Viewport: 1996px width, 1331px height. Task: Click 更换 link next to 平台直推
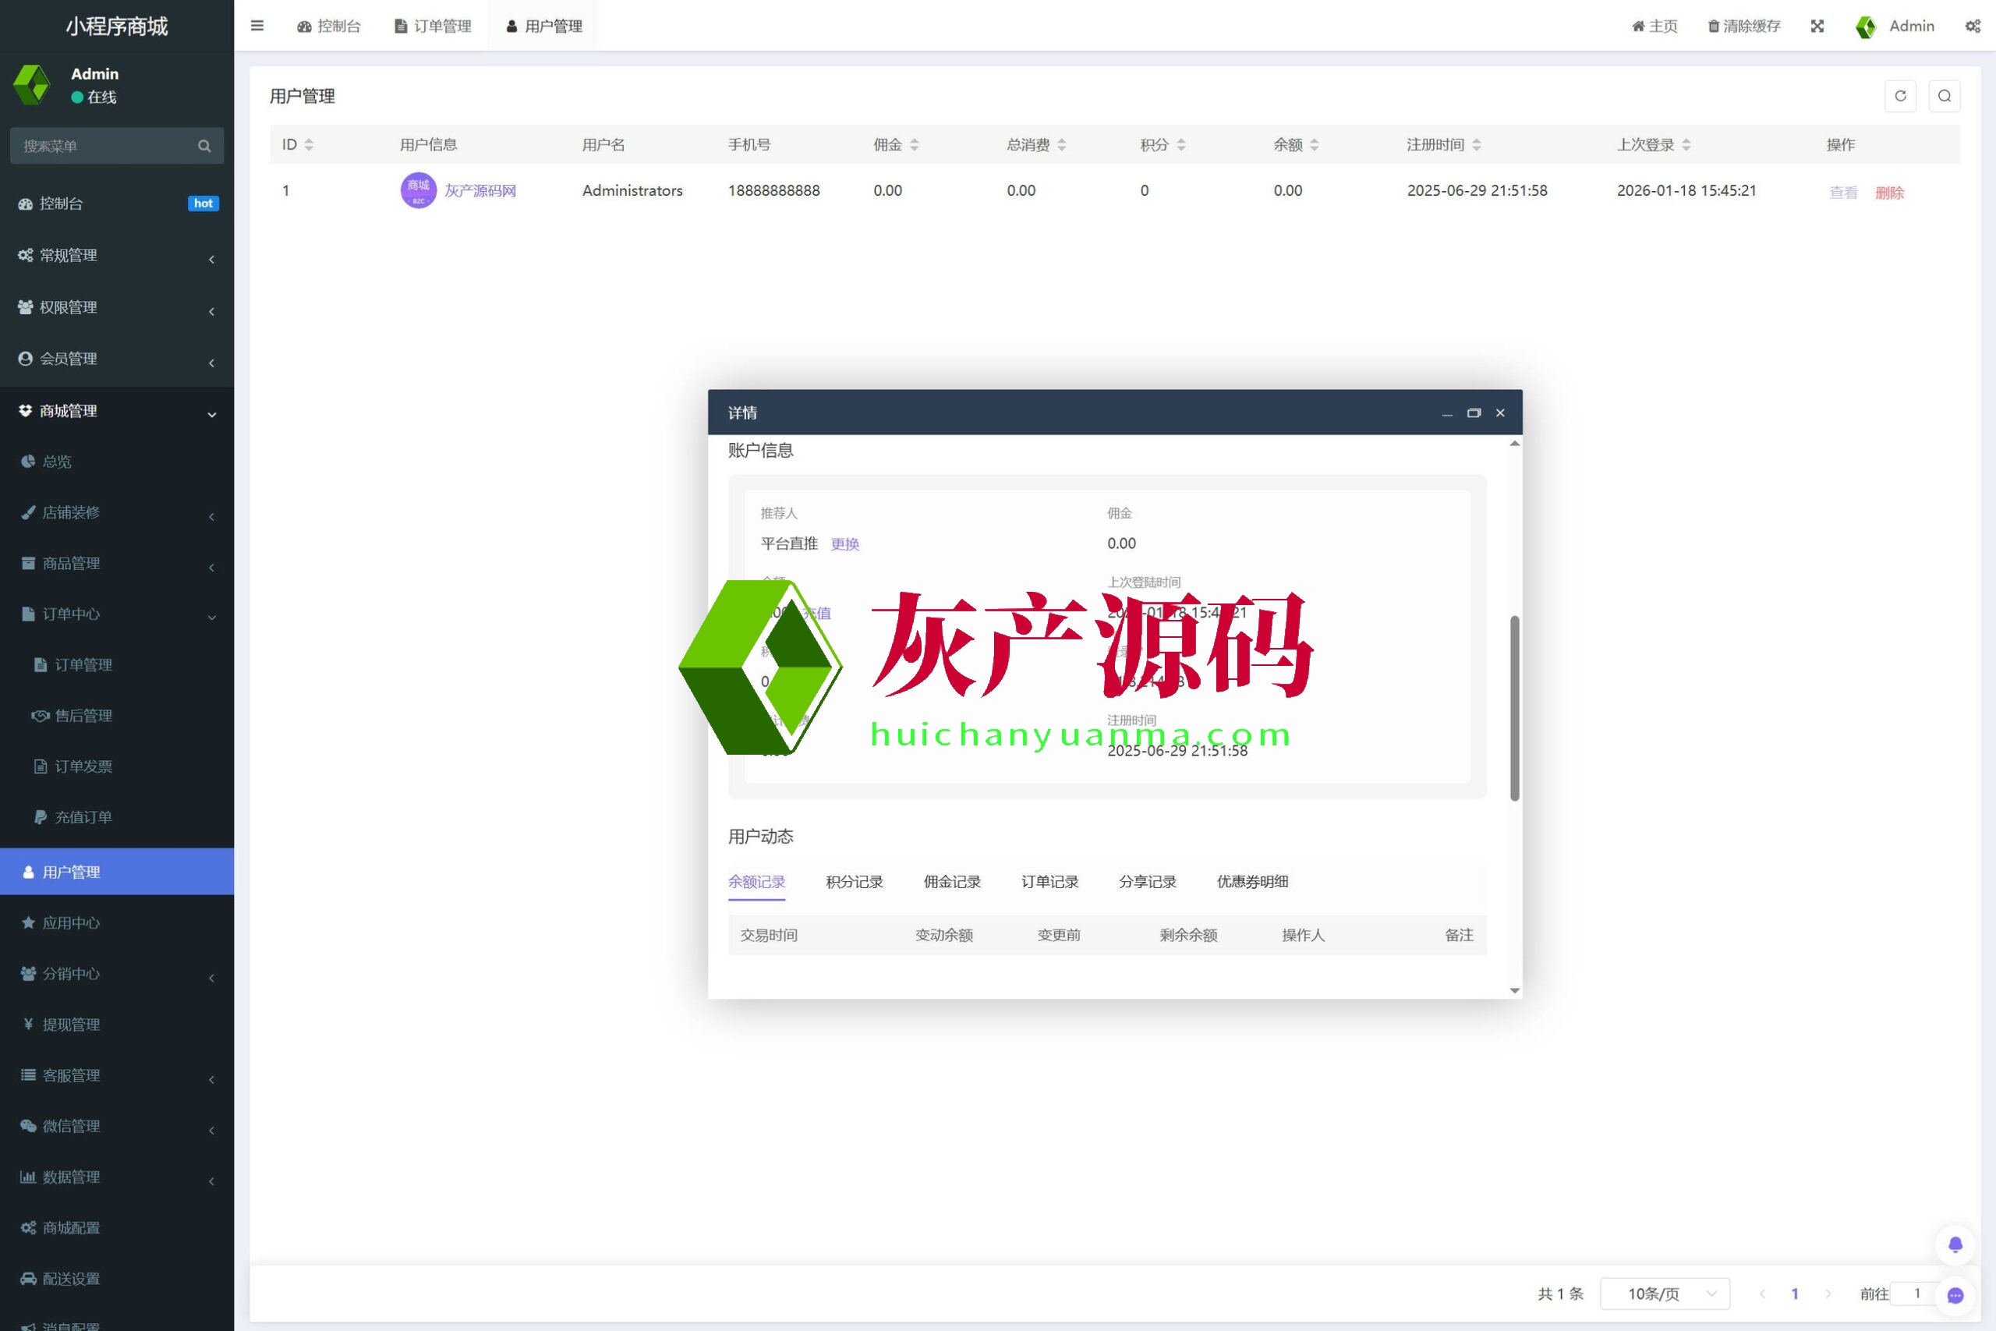844,544
